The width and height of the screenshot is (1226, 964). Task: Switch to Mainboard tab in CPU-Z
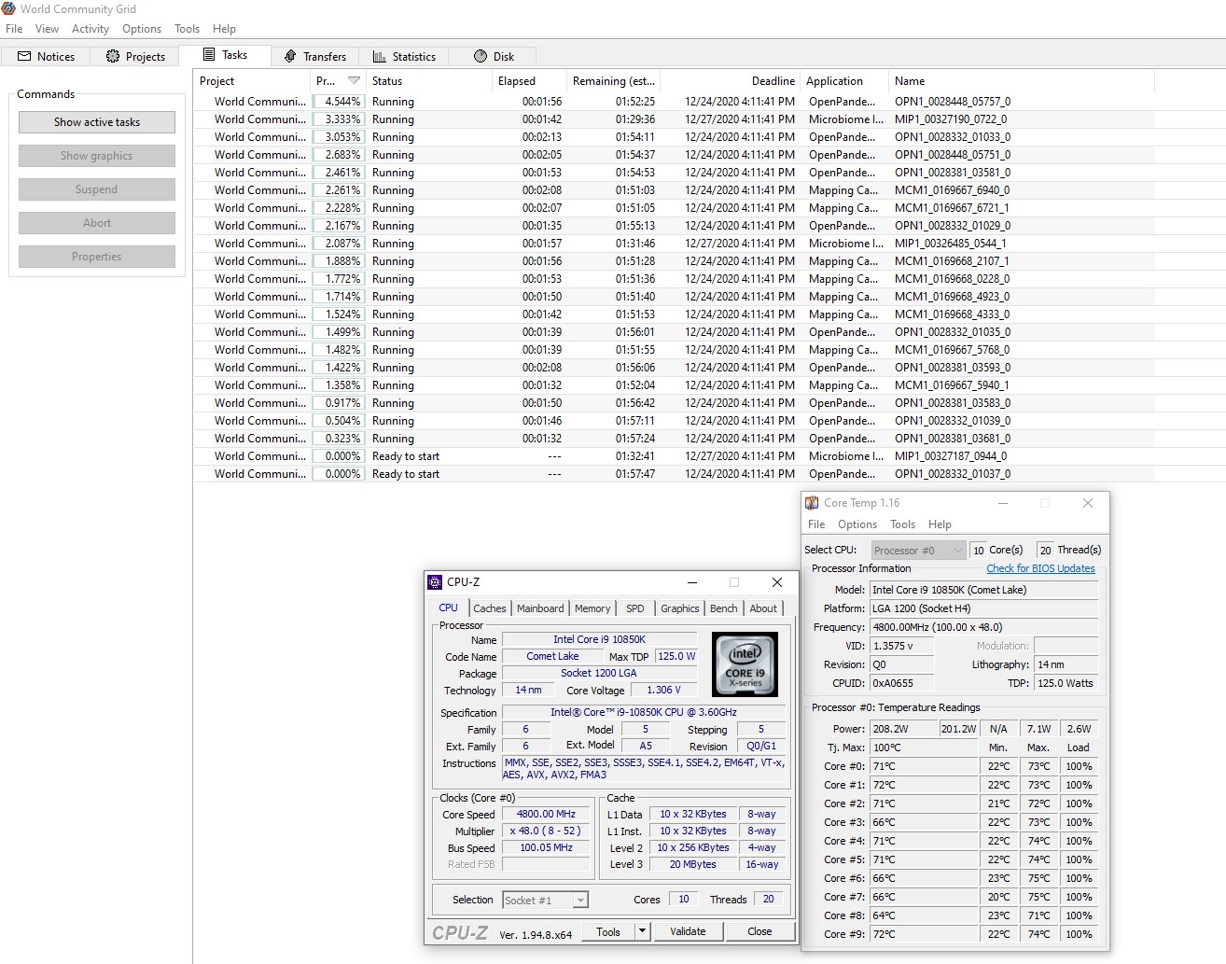[x=540, y=608]
